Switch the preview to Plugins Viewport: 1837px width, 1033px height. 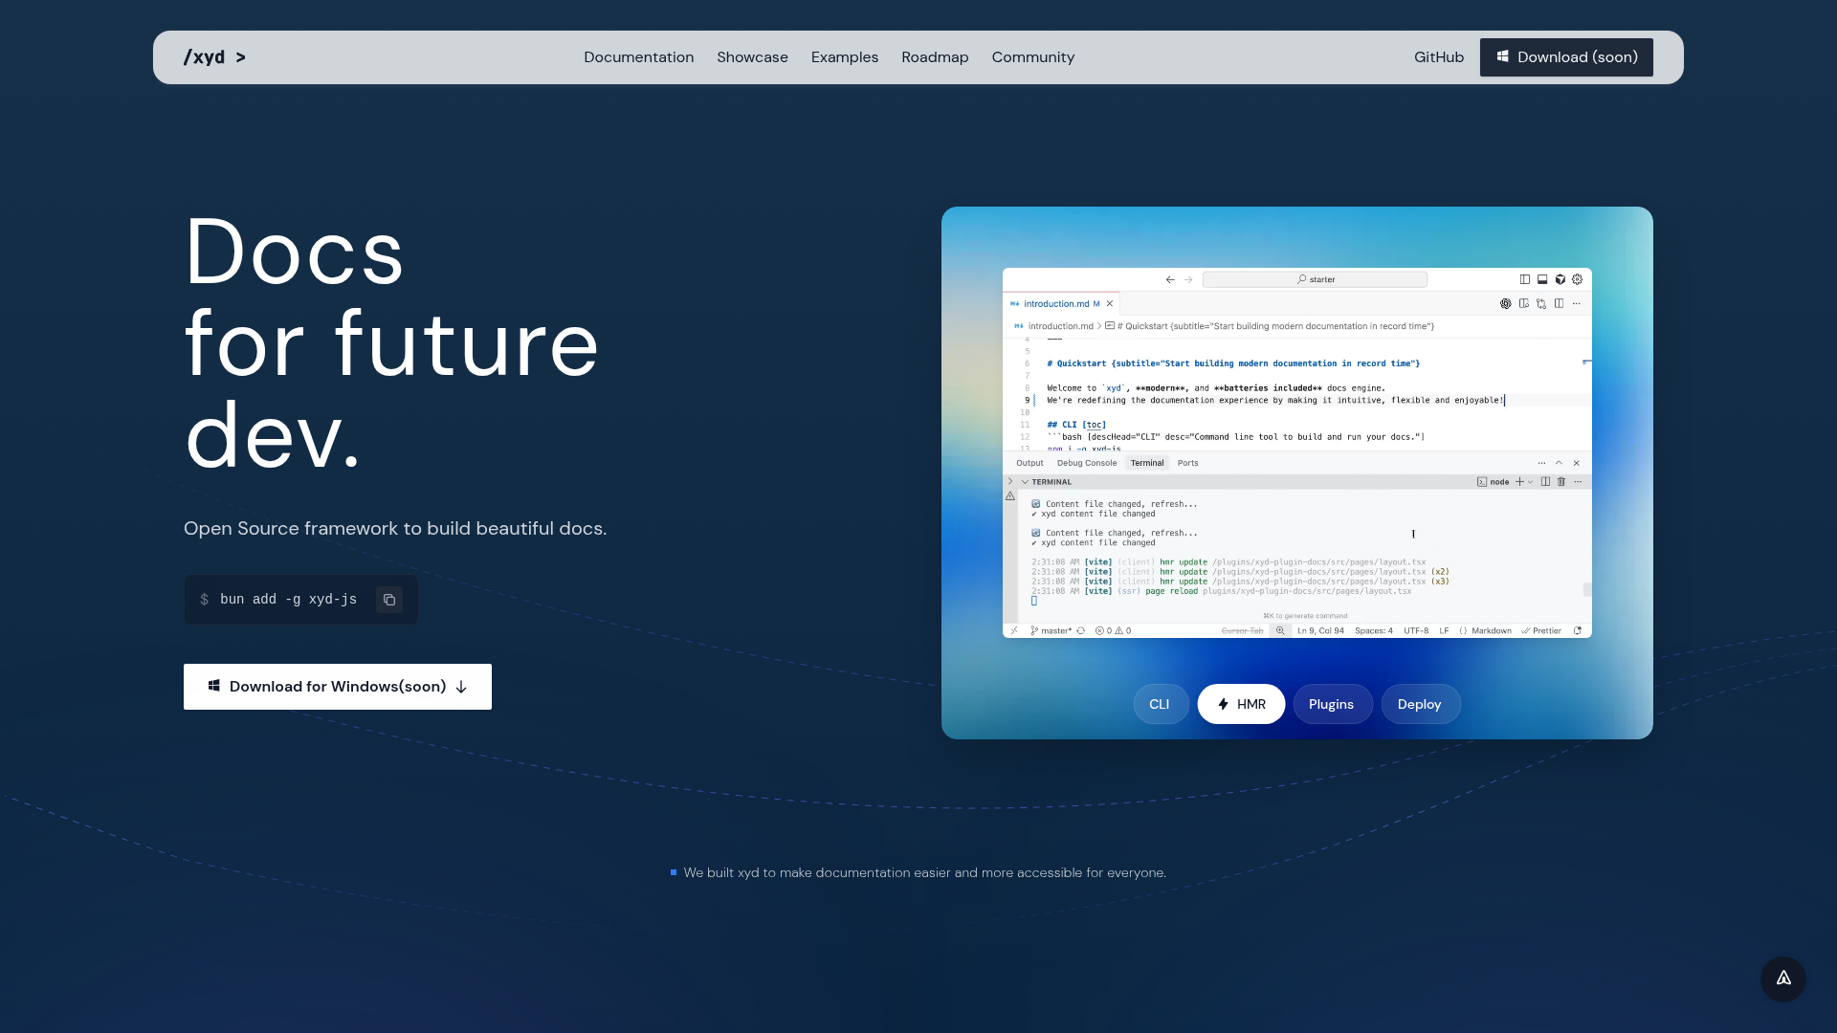click(1331, 704)
